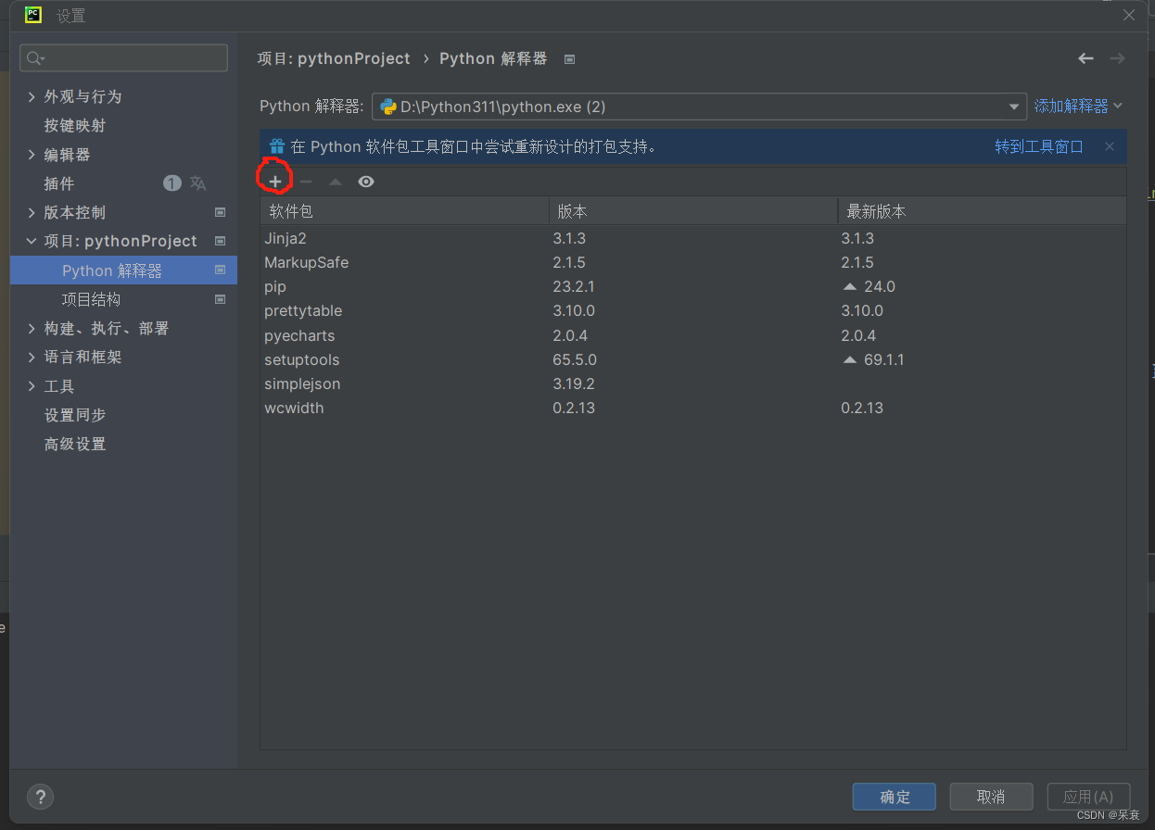Click the 确定 button
Image resolution: width=1155 pixels, height=830 pixels.
click(x=895, y=797)
